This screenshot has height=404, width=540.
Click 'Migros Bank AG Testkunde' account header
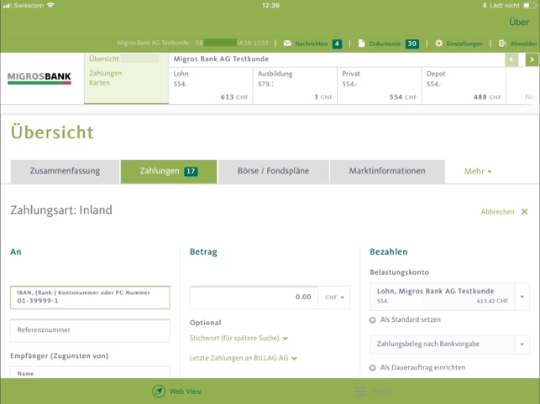pyautogui.click(x=221, y=60)
